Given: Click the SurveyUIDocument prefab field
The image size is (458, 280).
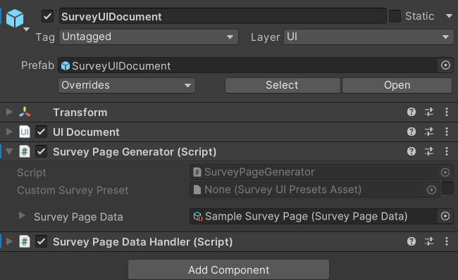Looking at the screenshot, I should pos(248,65).
